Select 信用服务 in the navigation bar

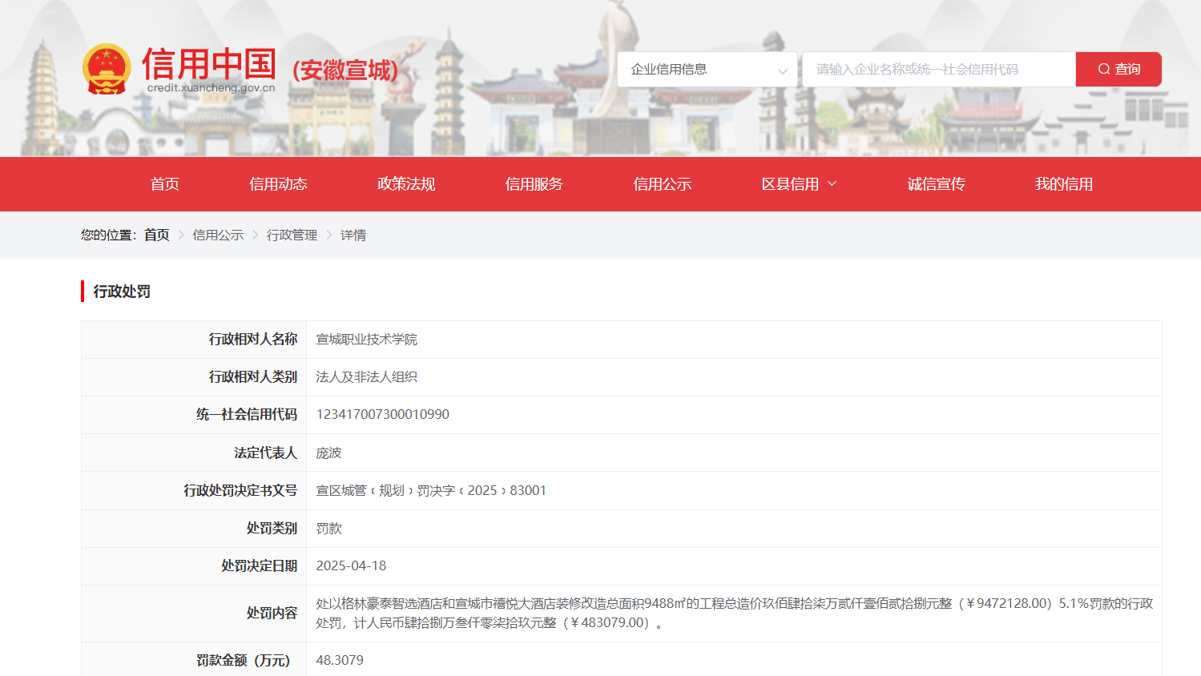tap(534, 184)
